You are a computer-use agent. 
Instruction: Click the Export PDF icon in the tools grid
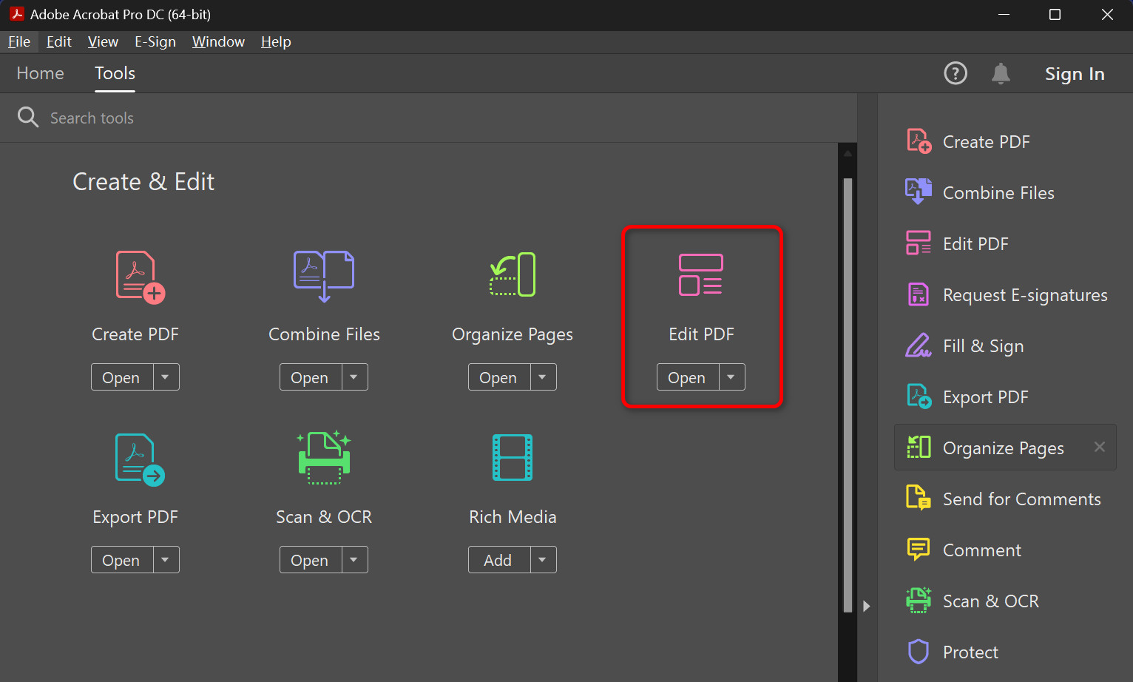[x=140, y=459]
